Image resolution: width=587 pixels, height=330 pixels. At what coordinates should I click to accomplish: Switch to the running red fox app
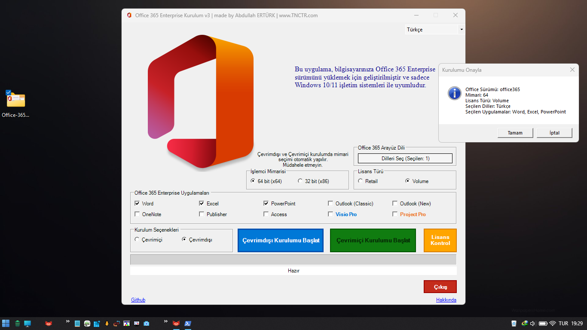176,324
